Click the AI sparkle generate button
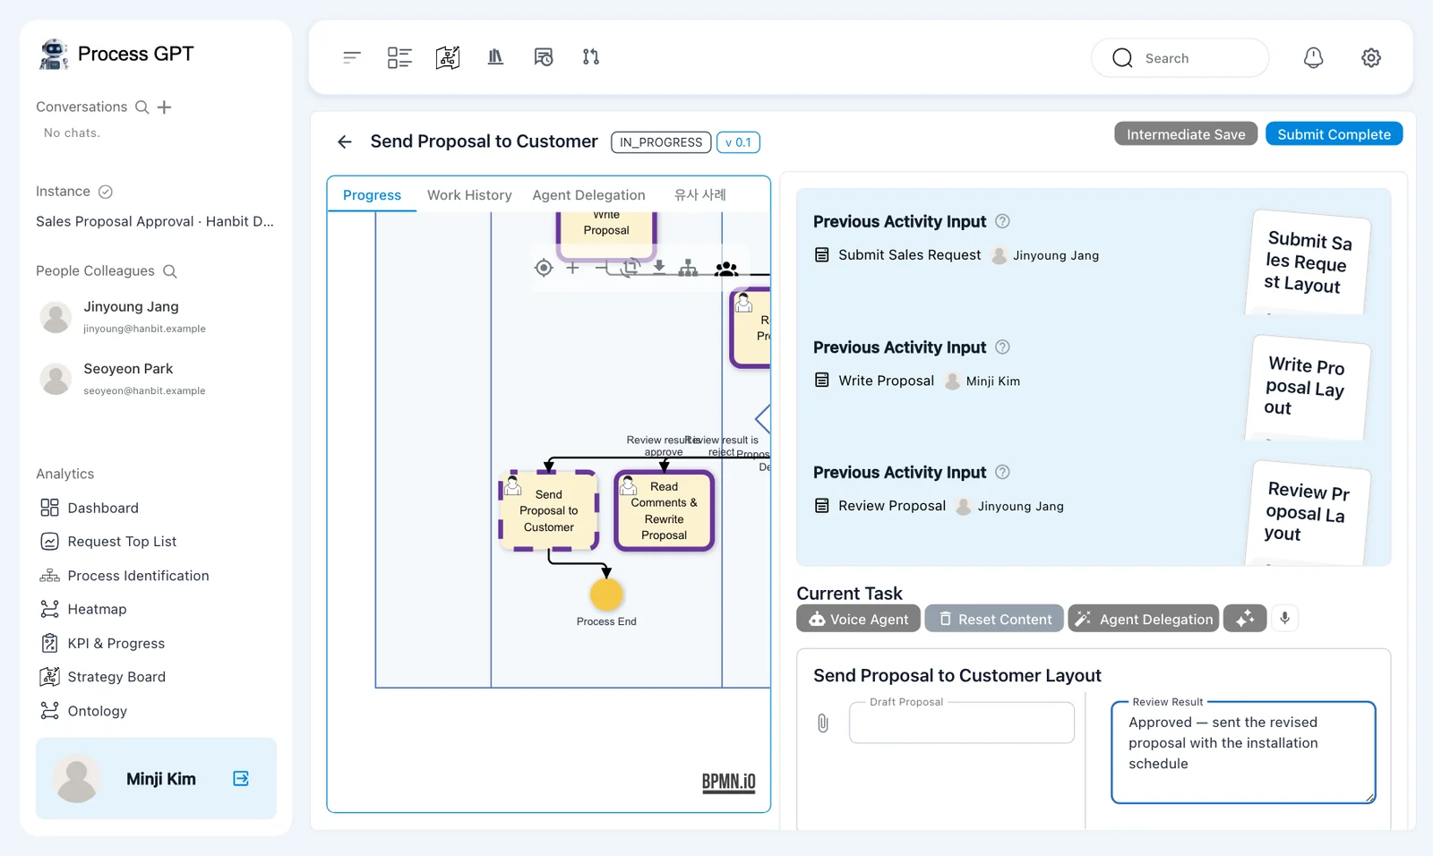 [1245, 619]
